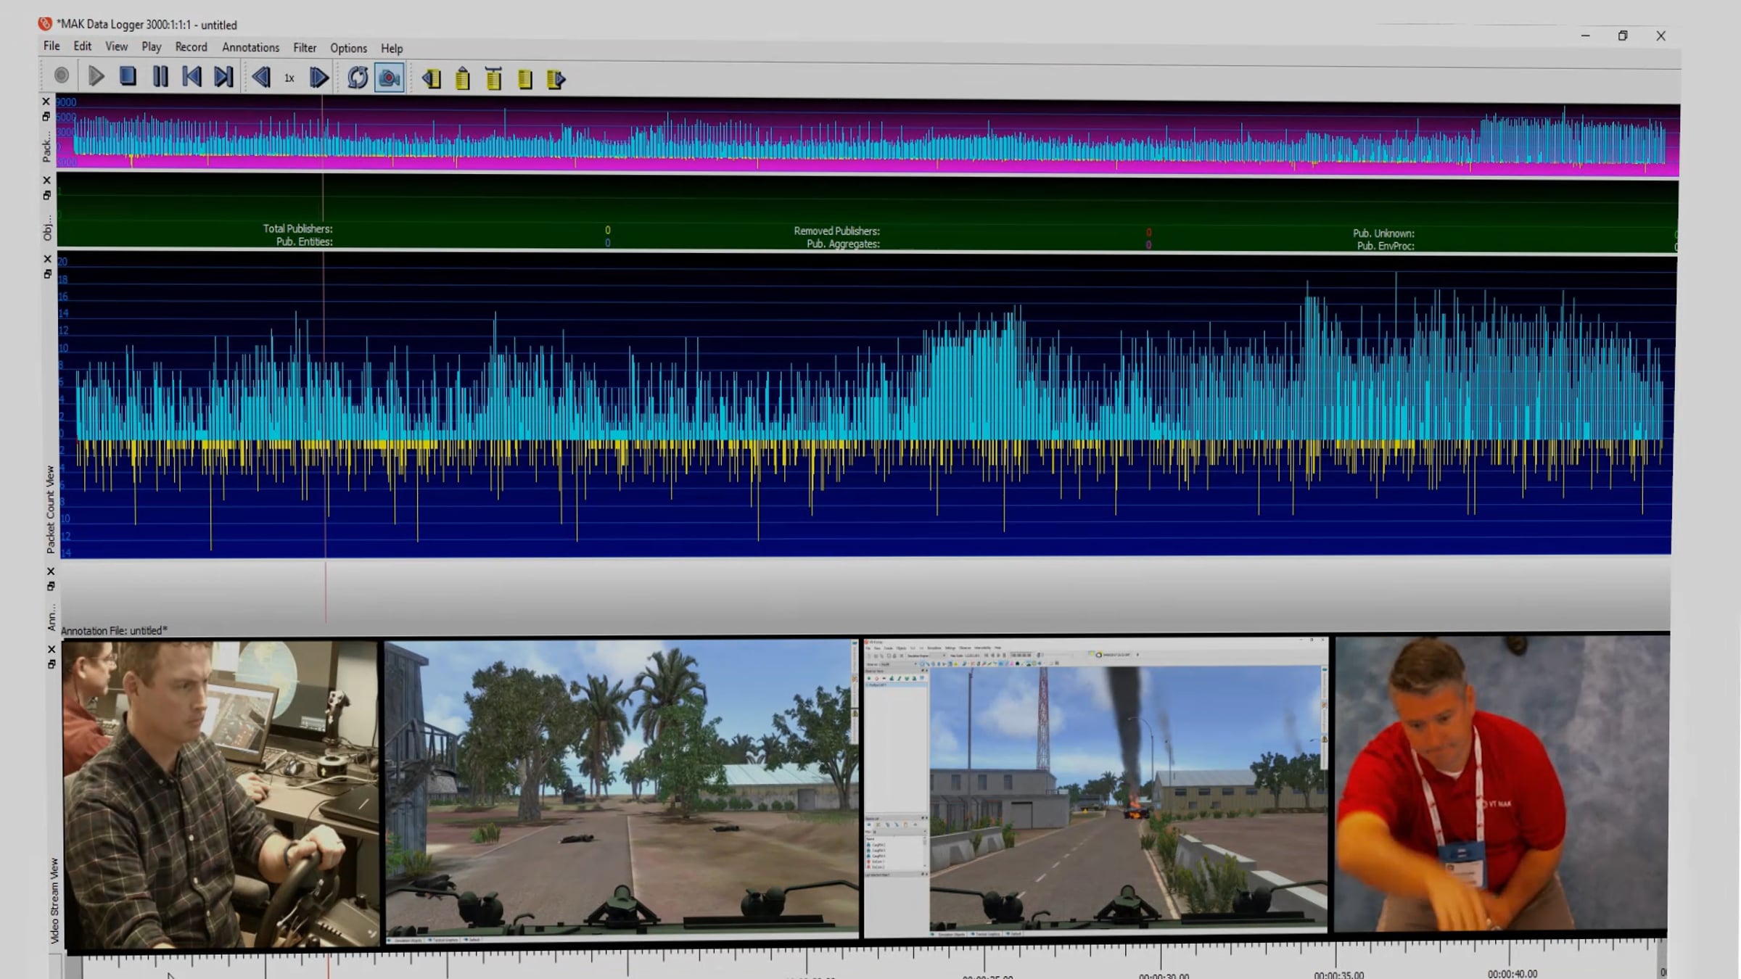Screen dimensions: 1741x979
Task: Go to the previous annotation
Action: (432, 79)
